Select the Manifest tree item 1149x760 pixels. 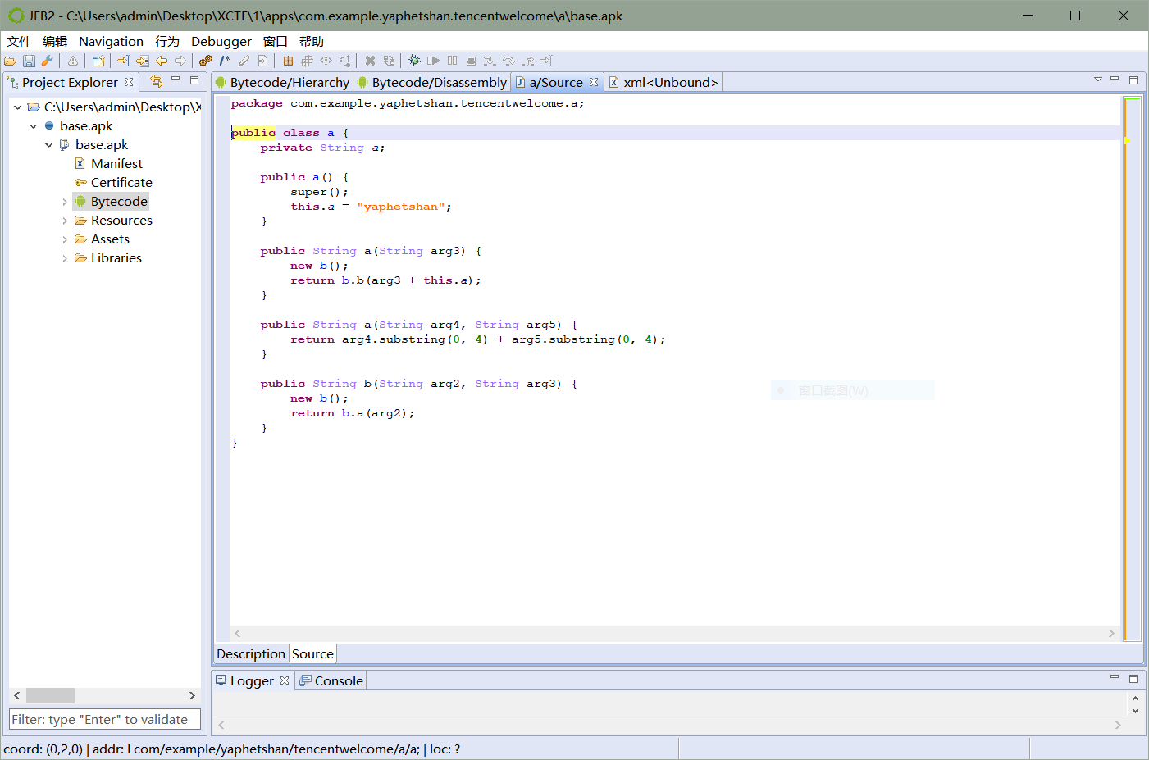point(116,164)
